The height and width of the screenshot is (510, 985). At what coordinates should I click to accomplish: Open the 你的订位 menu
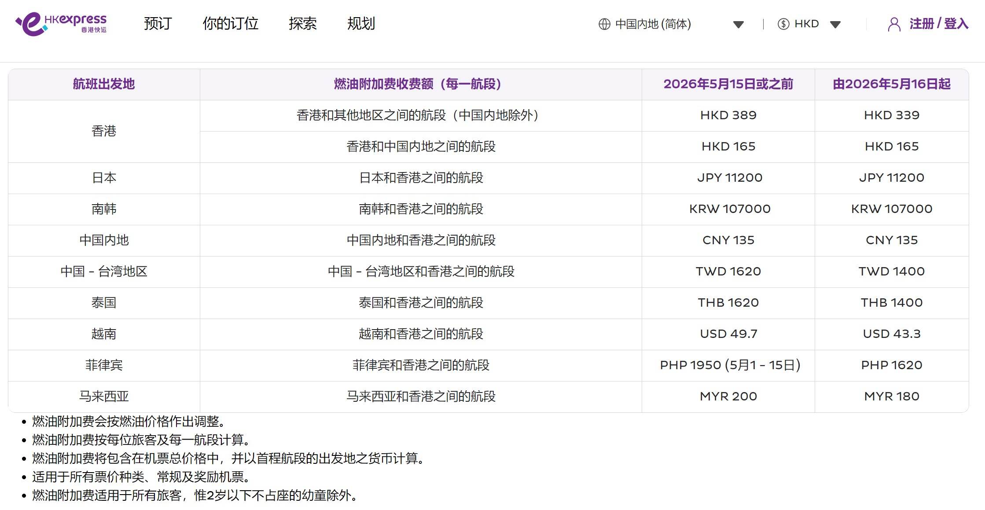coord(230,23)
